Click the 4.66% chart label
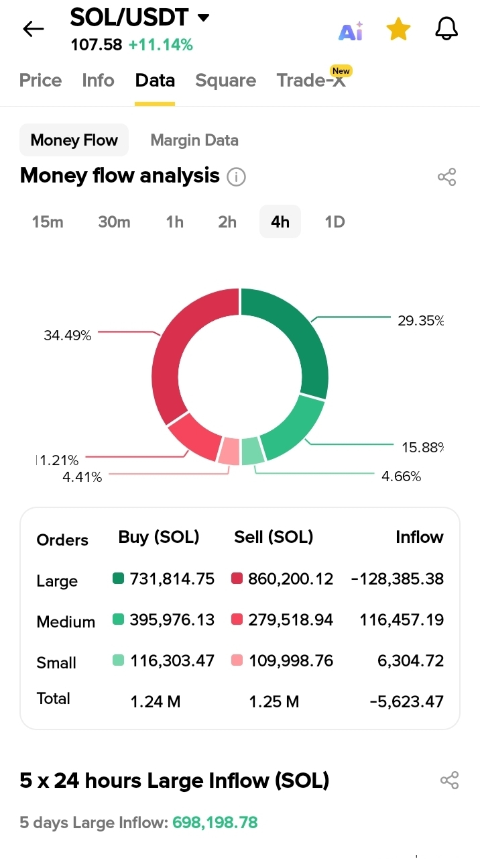The height and width of the screenshot is (859, 480). click(402, 476)
